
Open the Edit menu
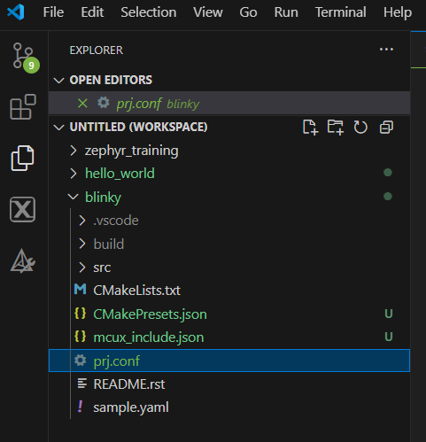coord(92,12)
